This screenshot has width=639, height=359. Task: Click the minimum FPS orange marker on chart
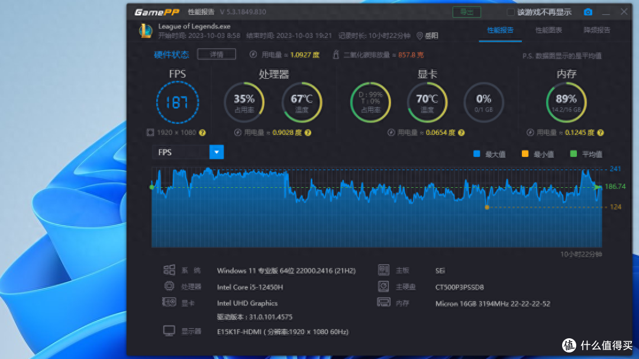pos(486,207)
